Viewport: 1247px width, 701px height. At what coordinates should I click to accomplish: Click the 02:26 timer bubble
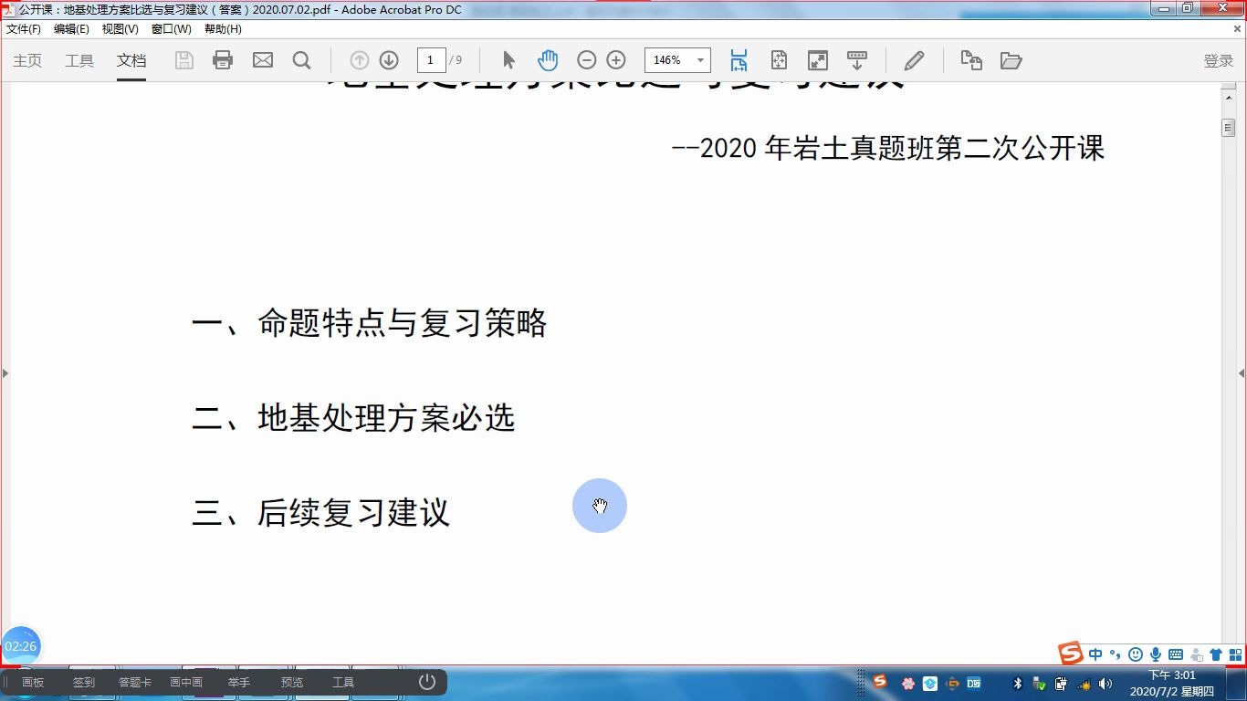click(21, 646)
